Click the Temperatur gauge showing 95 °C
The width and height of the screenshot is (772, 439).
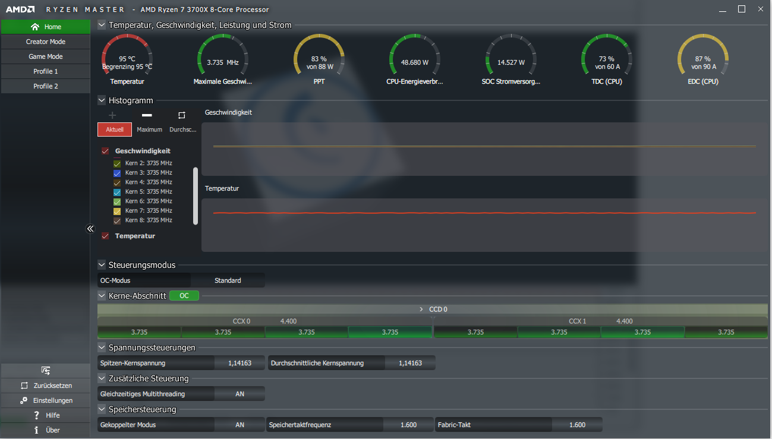(x=127, y=59)
